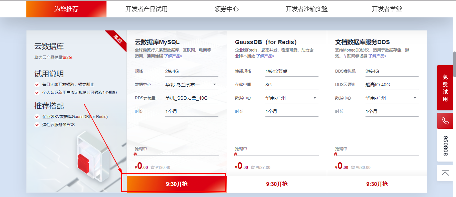
Task: Click the GaussDB 1个月 duration value
Action: click(271, 111)
